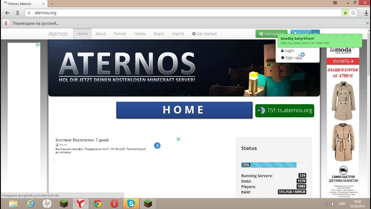Image resolution: width=371 pixels, height=209 pixels.
Task: Open second Minecraft block taskbar icon
Action: click(x=148, y=204)
